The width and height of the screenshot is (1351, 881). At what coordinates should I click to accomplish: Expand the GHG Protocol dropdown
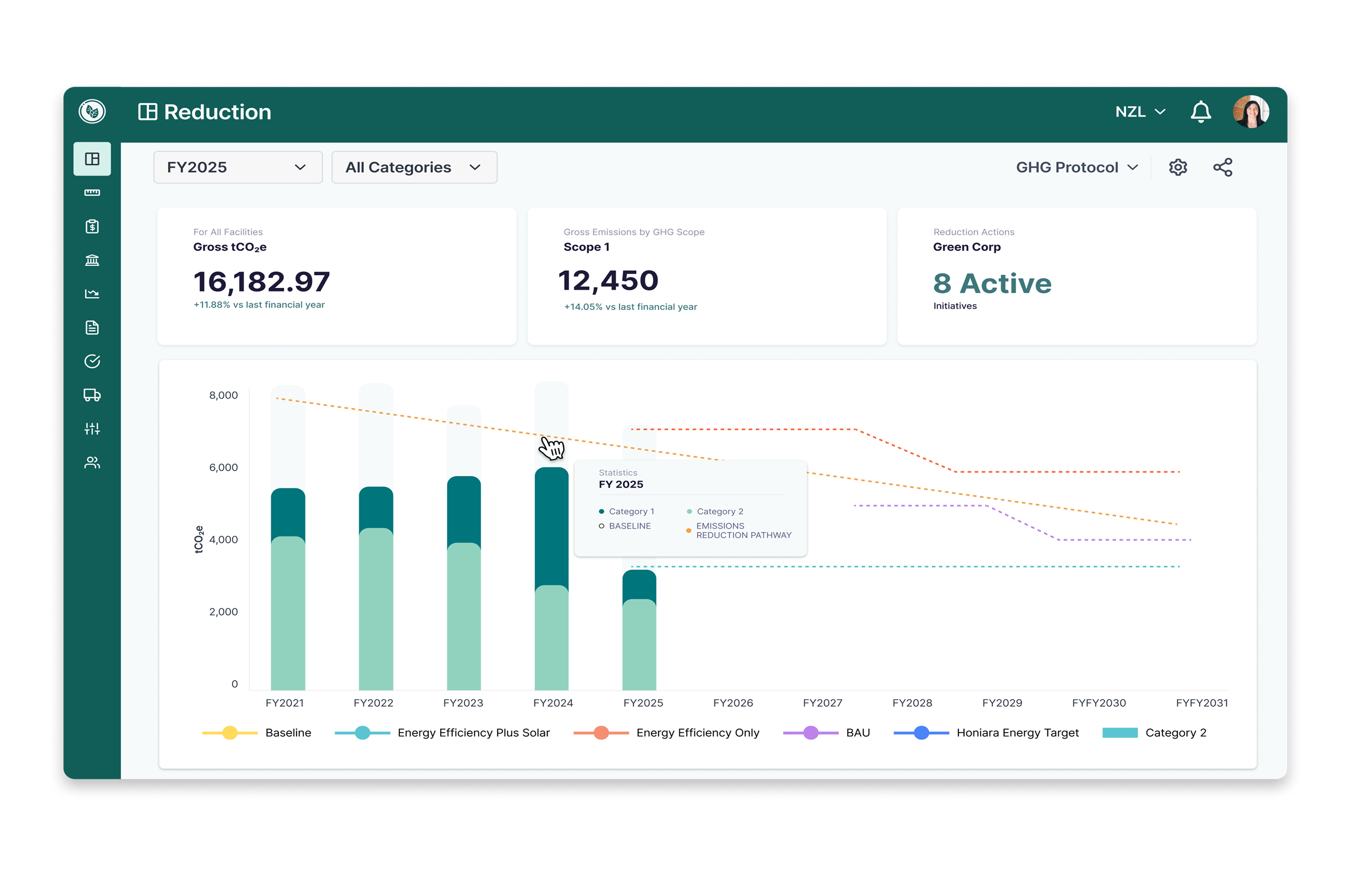pos(1076,167)
